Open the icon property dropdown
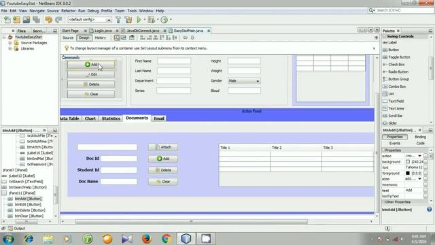The height and width of the screenshot is (245, 435). 419,179
